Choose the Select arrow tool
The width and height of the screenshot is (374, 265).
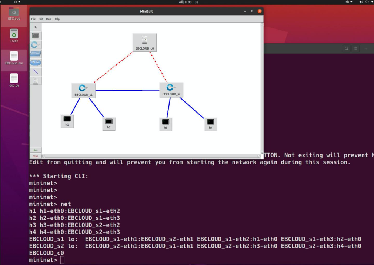click(x=36, y=27)
